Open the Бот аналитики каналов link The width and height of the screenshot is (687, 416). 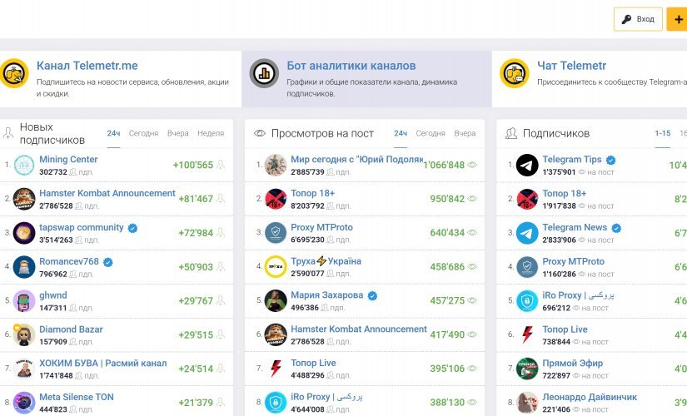pyautogui.click(x=351, y=66)
